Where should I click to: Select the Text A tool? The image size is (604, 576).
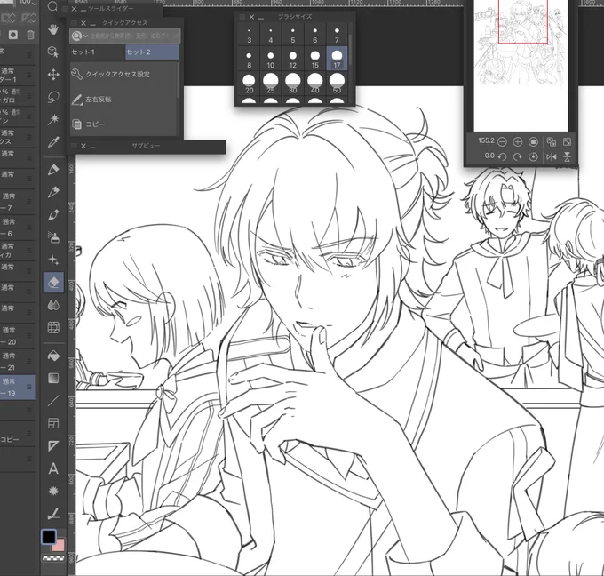pyautogui.click(x=53, y=468)
